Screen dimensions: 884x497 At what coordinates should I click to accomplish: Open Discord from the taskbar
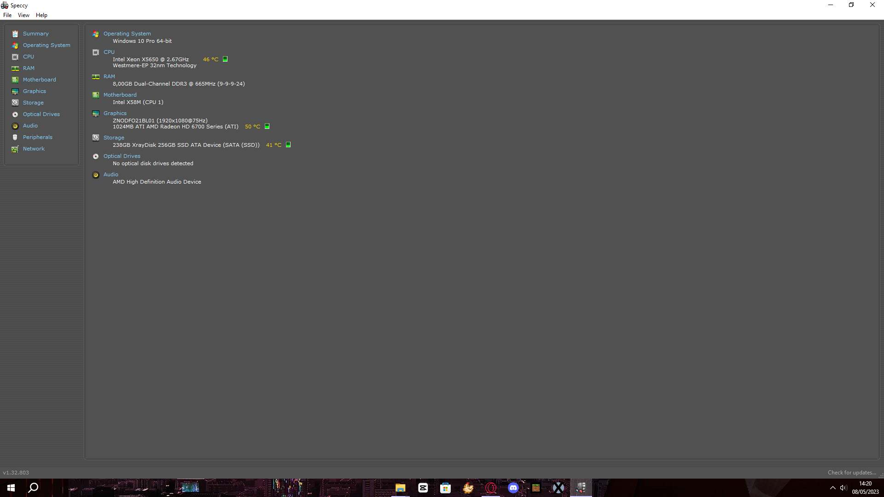point(513,488)
